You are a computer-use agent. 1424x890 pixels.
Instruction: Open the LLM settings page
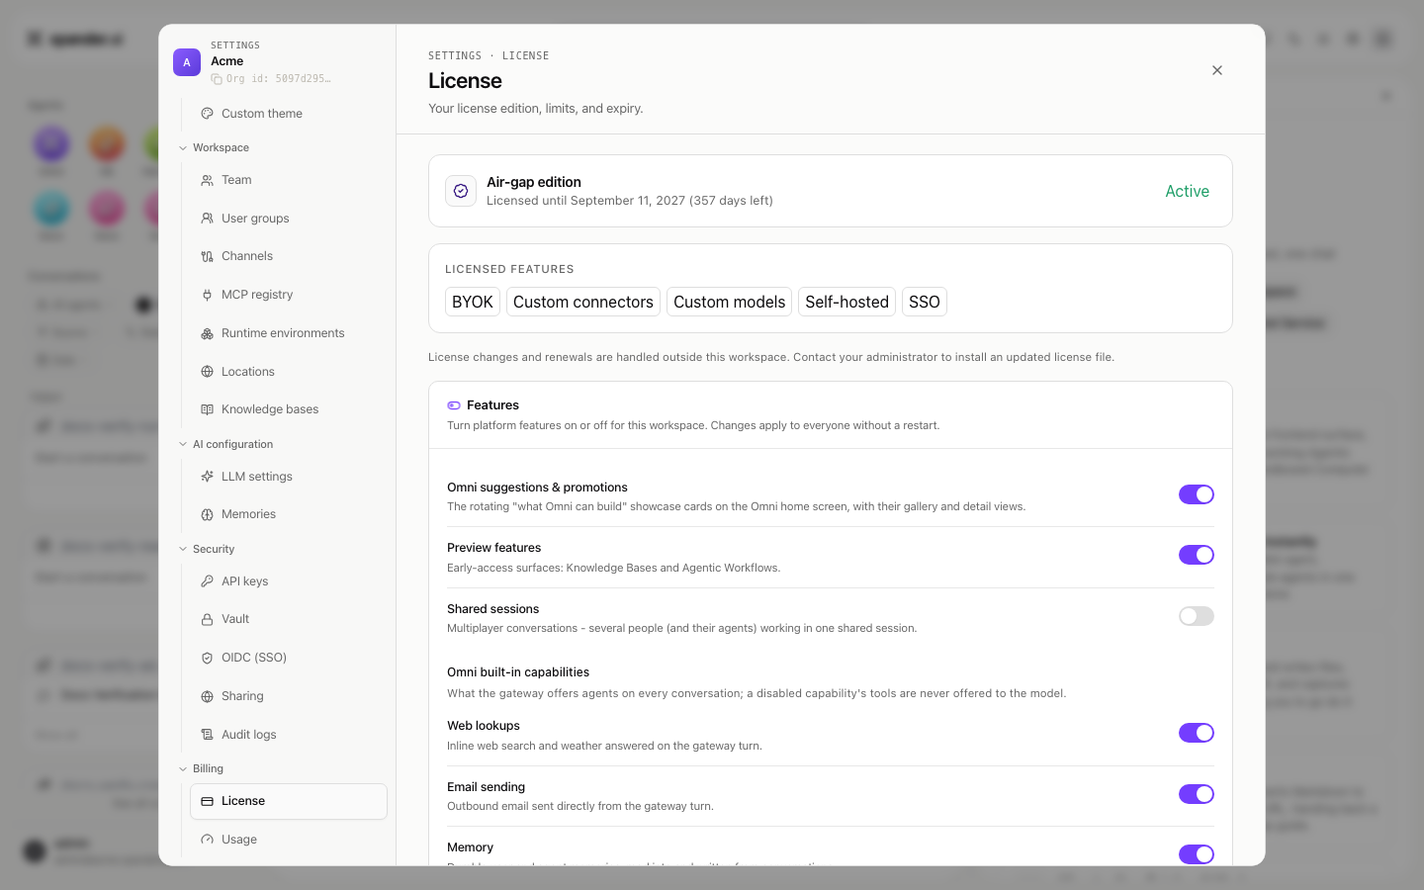point(289,477)
